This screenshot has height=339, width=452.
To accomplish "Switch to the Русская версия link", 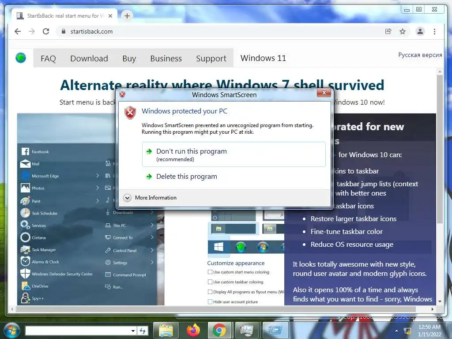I will pyautogui.click(x=420, y=55).
